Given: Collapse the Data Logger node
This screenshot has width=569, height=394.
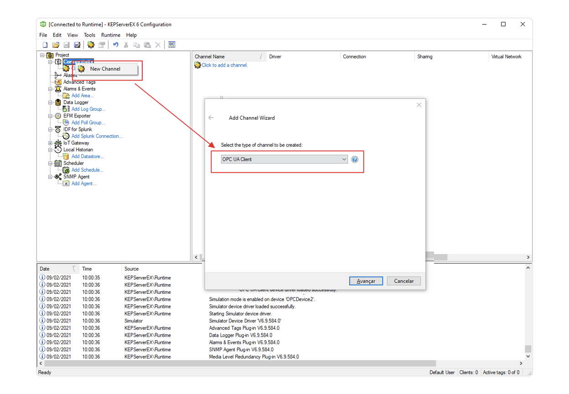Looking at the screenshot, I should pos(51,102).
